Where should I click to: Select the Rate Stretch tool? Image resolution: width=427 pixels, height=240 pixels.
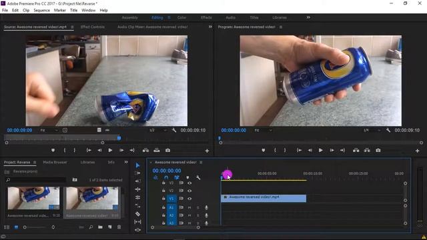tap(138, 206)
